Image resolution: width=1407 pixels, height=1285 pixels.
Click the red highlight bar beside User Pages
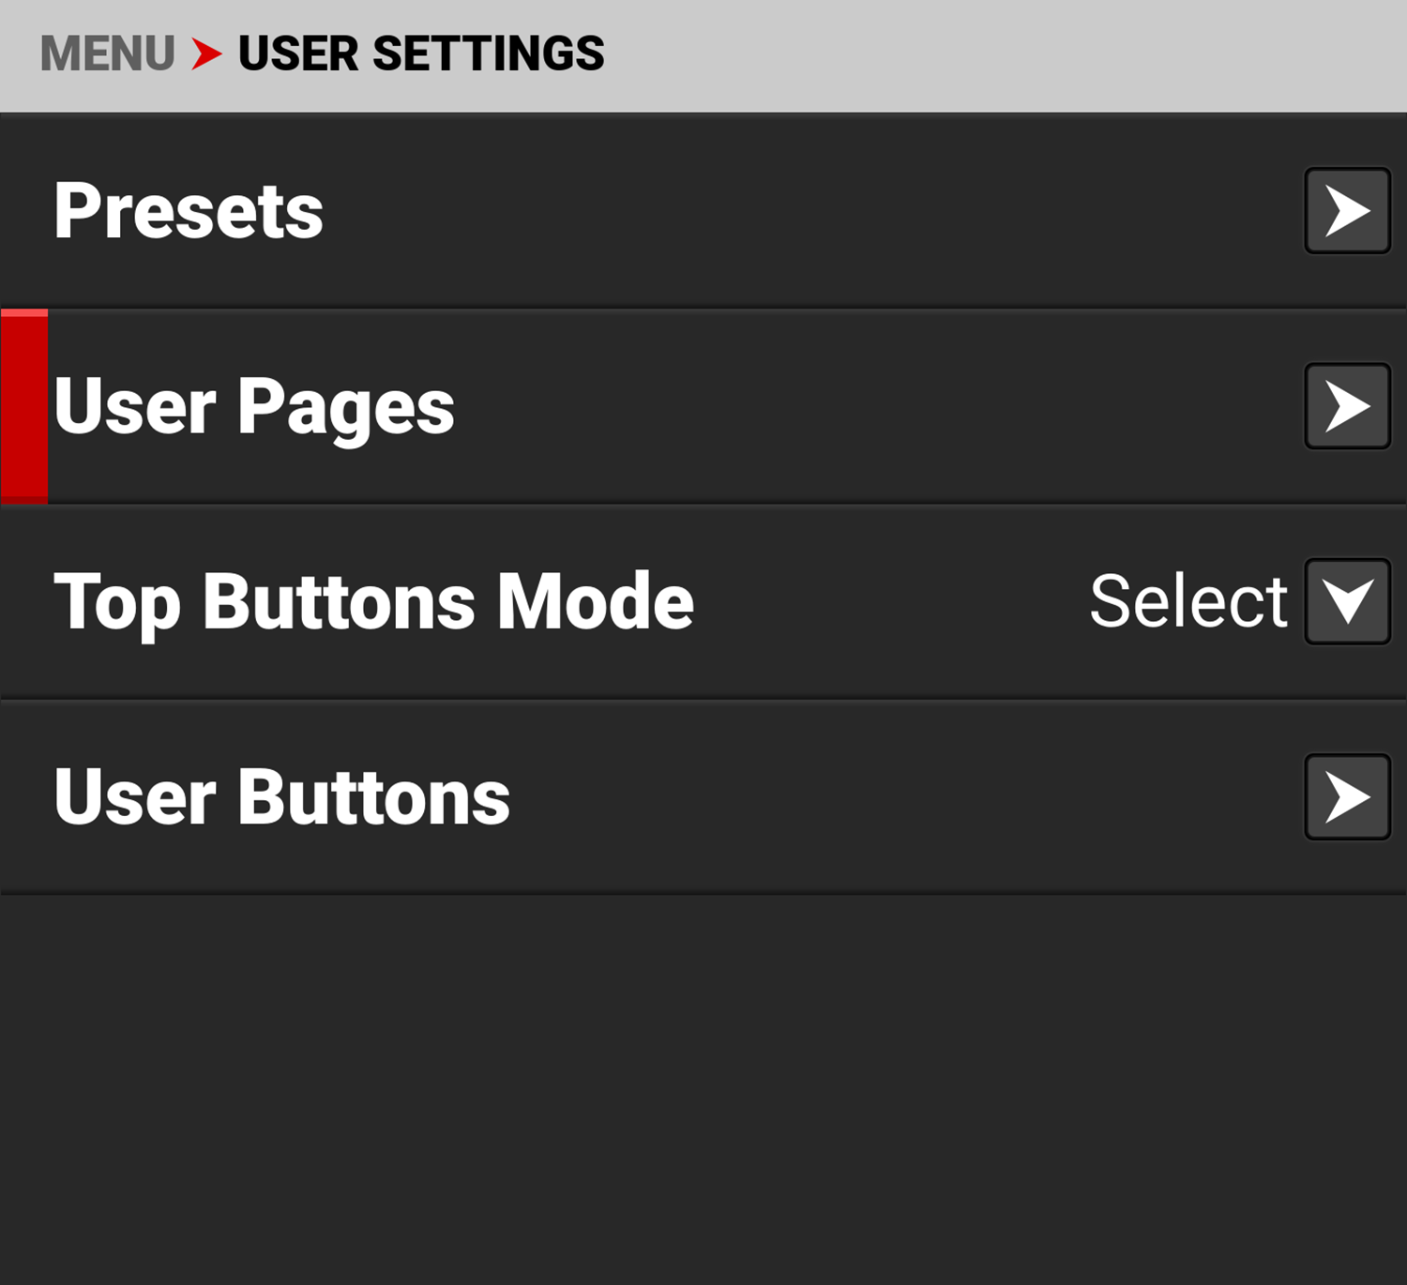(x=24, y=406)
